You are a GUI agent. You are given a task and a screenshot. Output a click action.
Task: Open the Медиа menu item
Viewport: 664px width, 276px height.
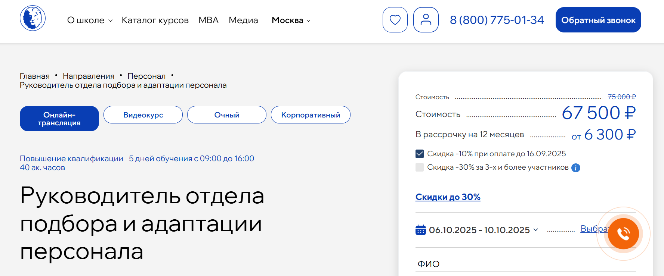(243, 20)
